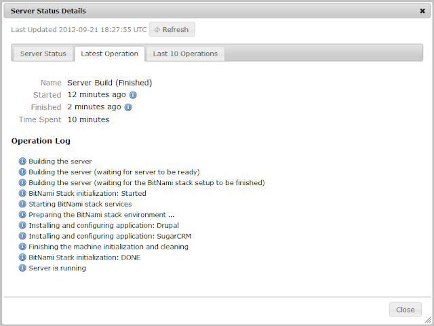Select the Latest Operation tab
This screenshot has height=326, width=434.
(x=110, y=54)
